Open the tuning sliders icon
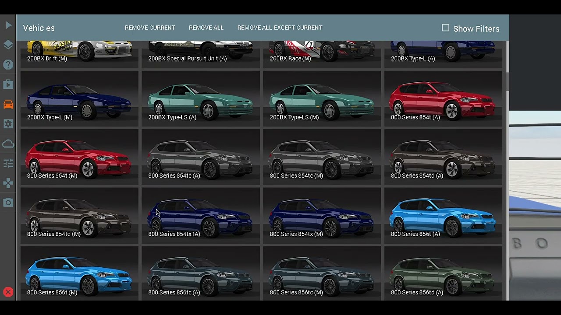The width and height of the screenshot is (561, 315). 8,163
